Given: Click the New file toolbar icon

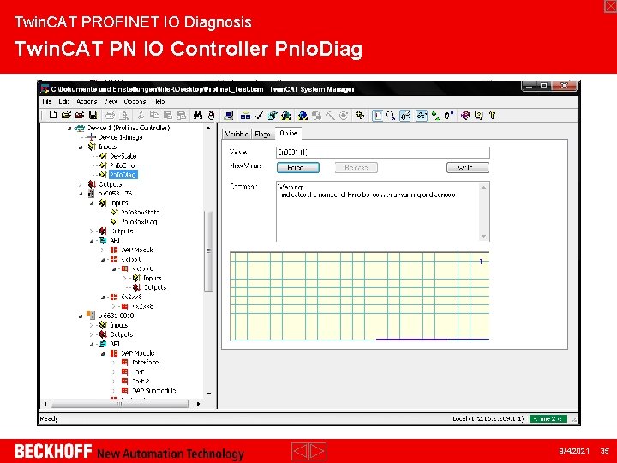Looking at the screenshot, I should point(53,116).
